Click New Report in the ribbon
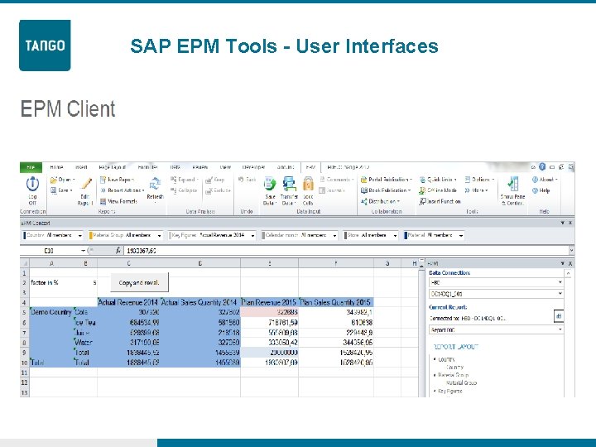This screenshot has height=447, width=596. tap(117, 180)
